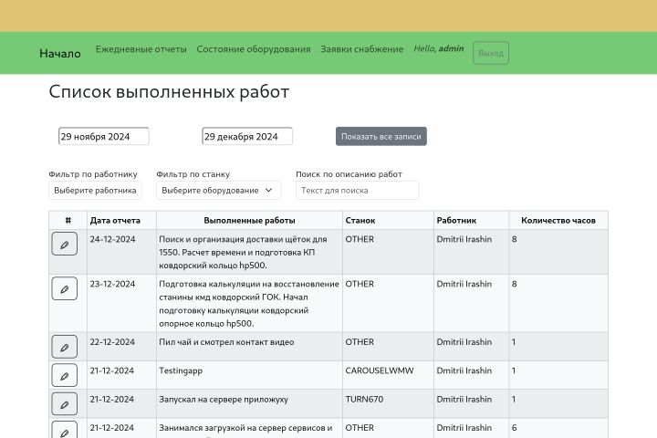This screenshot has width=657, height=438.
Task: Click 'Пил чай и смотрел контакт видео' text
Action: pos(226,342)
